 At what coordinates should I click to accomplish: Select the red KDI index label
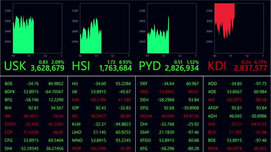(217, 66)
